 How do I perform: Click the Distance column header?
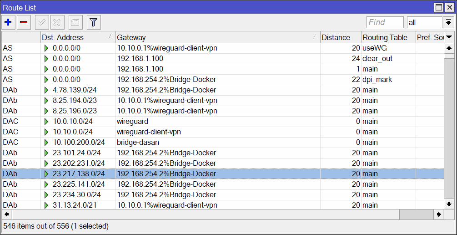[x=340, y=37]
